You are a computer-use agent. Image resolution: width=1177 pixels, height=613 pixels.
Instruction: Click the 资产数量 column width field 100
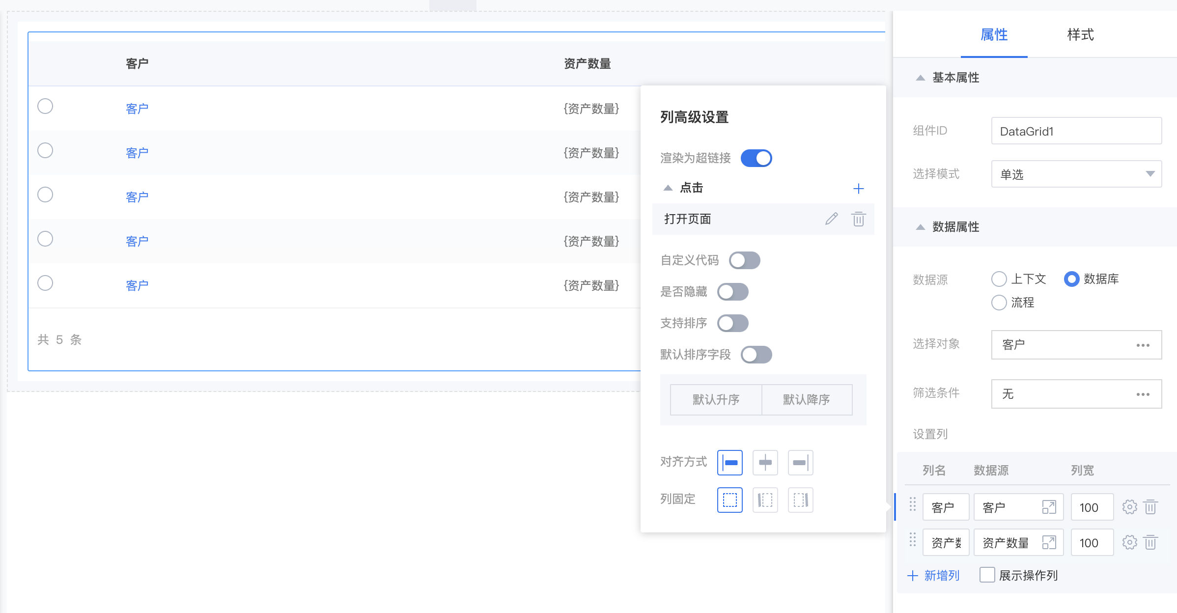(x=1092, y=542)
